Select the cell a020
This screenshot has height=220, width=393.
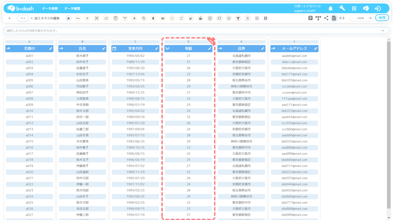tap(30, 172)
